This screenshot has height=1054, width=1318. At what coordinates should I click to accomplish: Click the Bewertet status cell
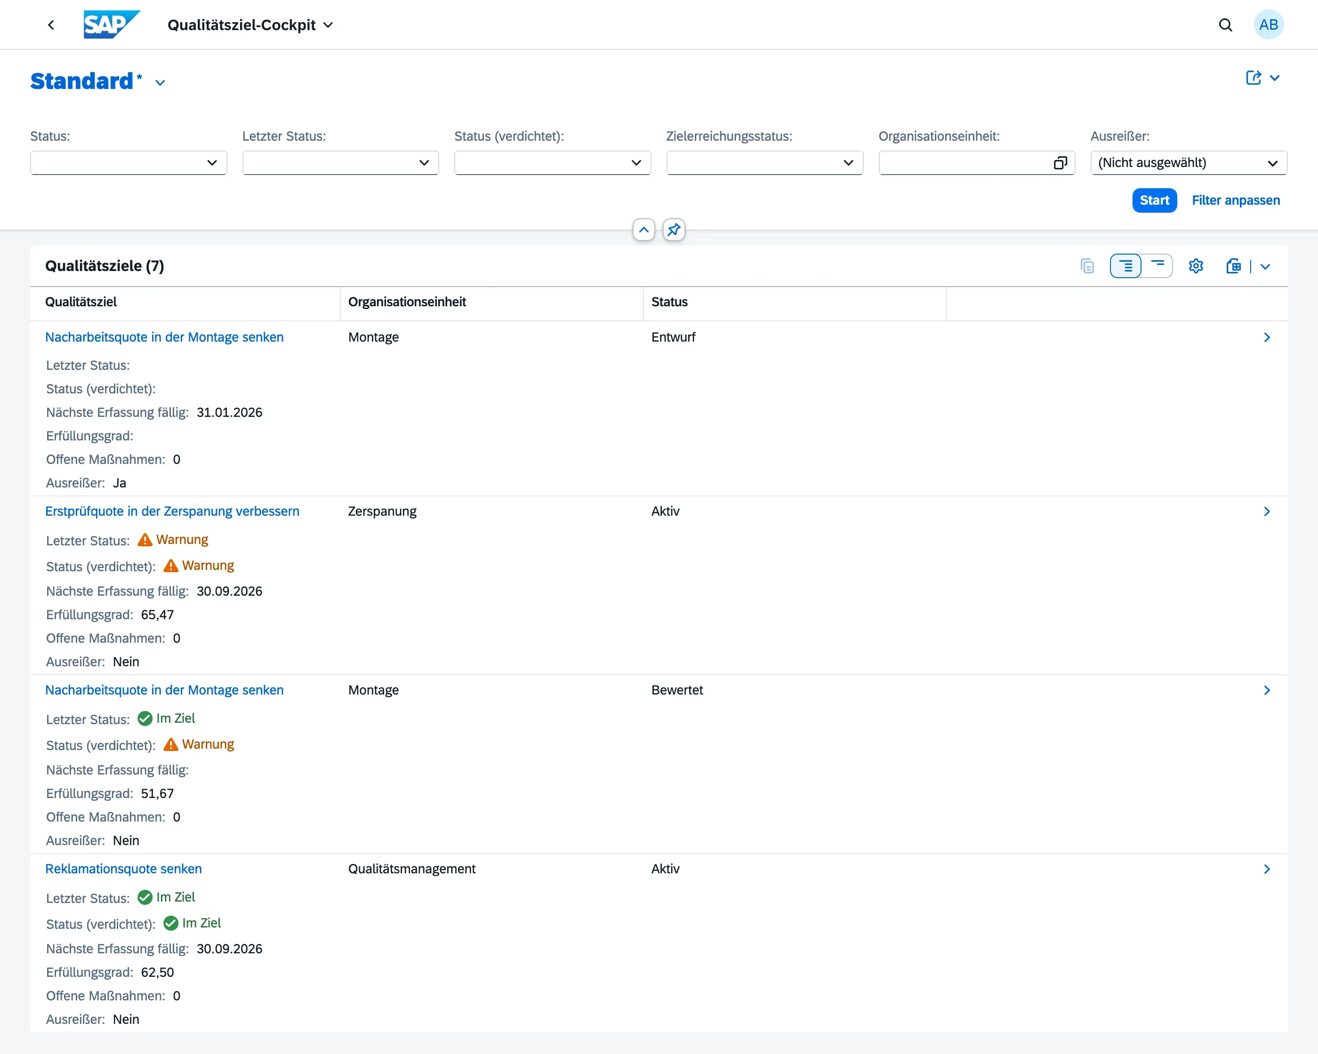point(677,690)
